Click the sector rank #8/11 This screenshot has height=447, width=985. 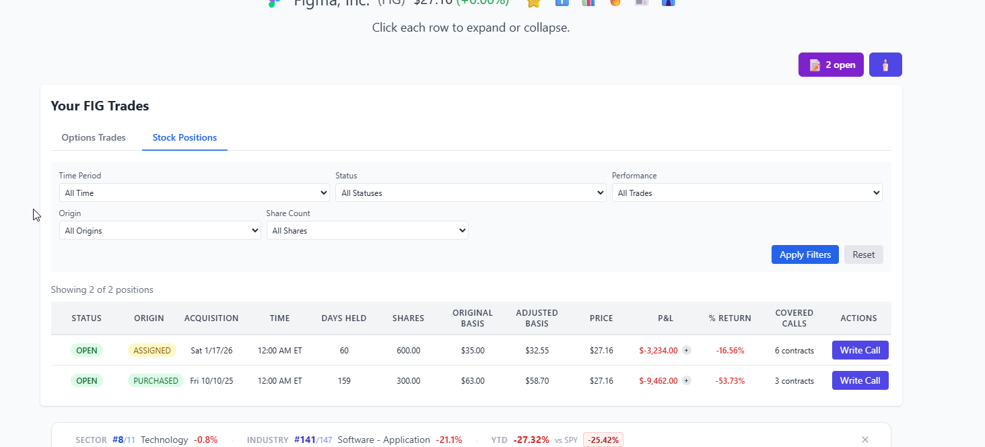[x=124, y=440]
